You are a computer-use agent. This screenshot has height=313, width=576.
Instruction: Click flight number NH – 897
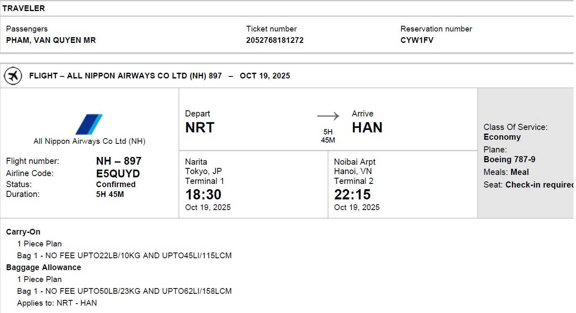pyautogui.click(x=118, y=161)
